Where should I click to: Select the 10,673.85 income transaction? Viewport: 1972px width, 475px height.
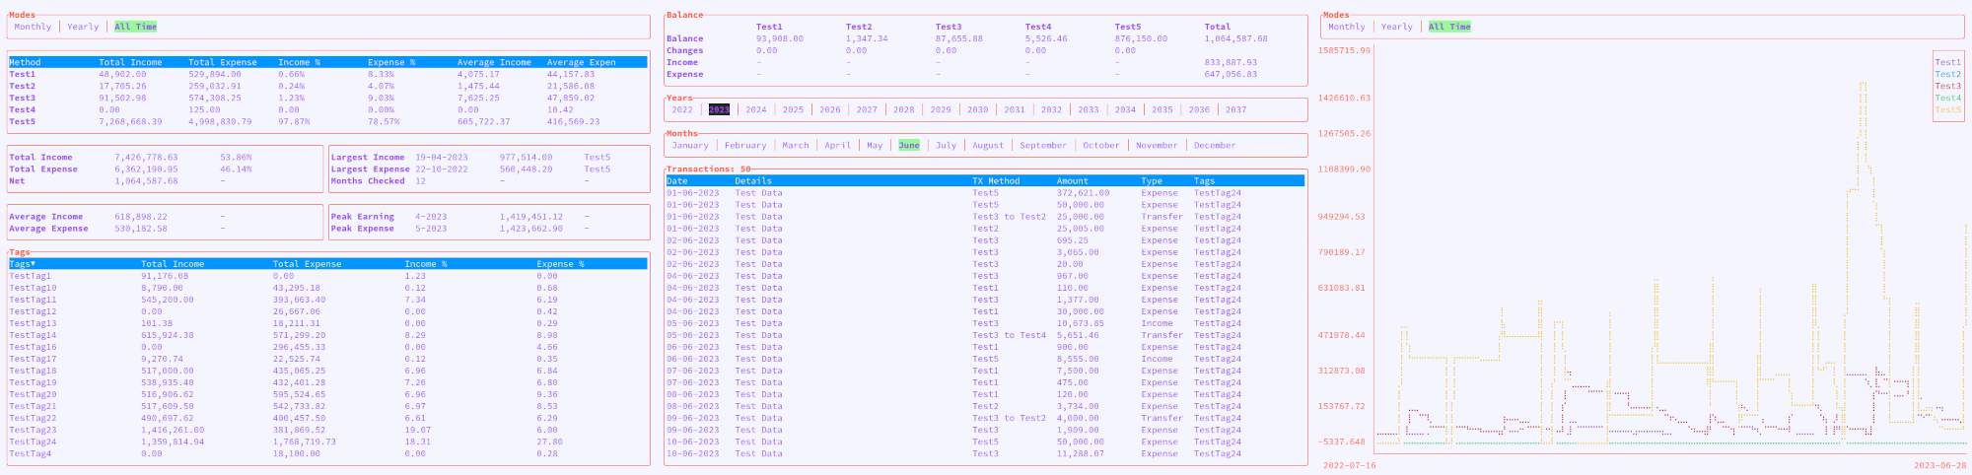[984, 323]
